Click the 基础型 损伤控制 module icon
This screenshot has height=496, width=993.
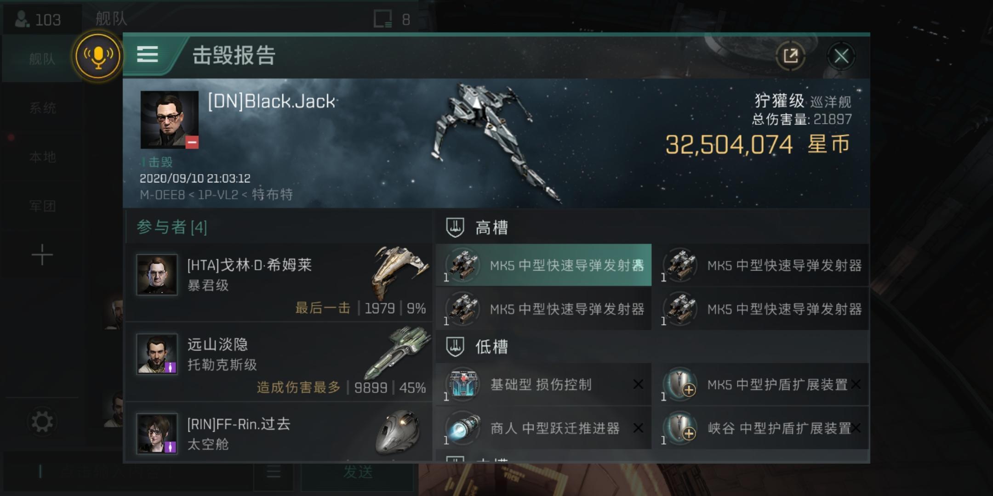[x=463, y=384]
